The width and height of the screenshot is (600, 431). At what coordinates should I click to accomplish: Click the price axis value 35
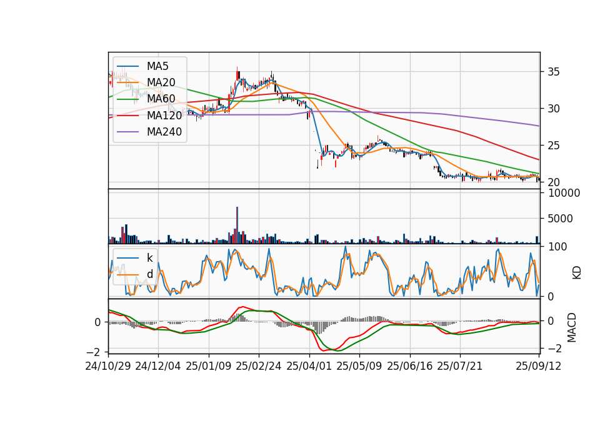[553, 72]
